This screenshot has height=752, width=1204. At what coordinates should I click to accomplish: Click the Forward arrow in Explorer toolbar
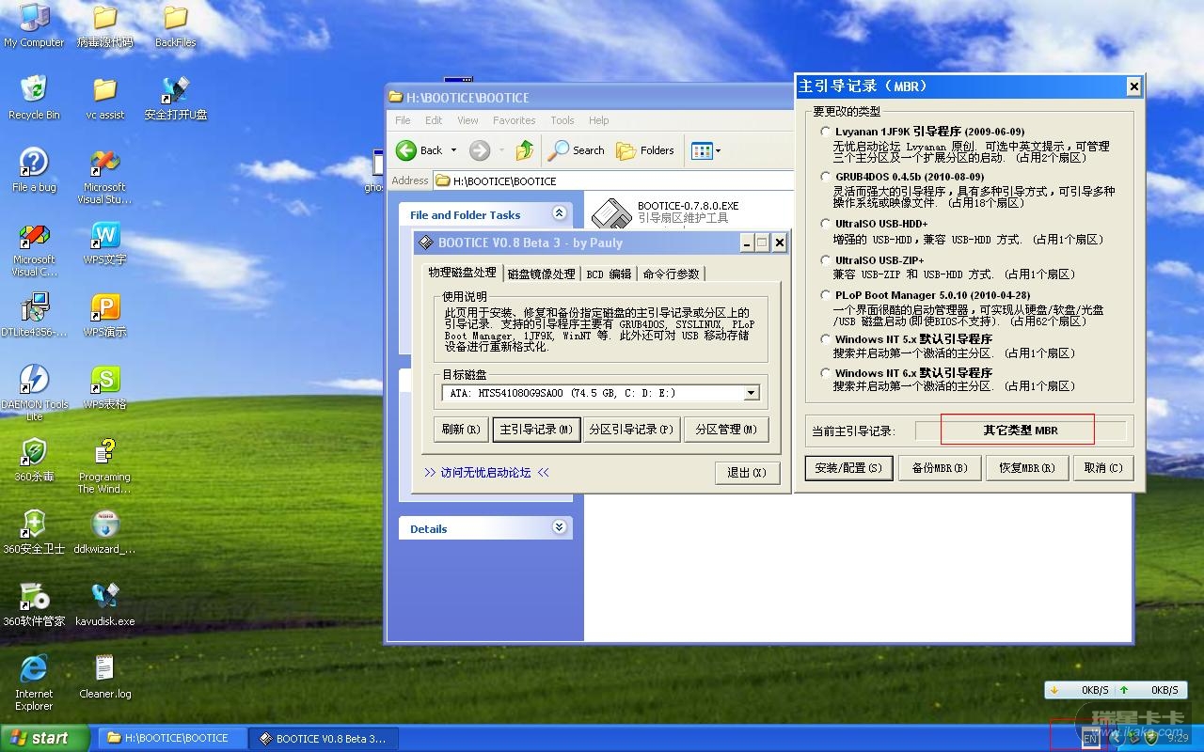480,150
